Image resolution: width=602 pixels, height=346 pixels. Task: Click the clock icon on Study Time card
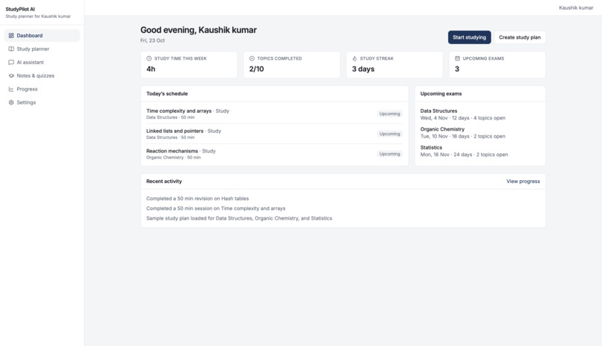click(x=149, y=58)
